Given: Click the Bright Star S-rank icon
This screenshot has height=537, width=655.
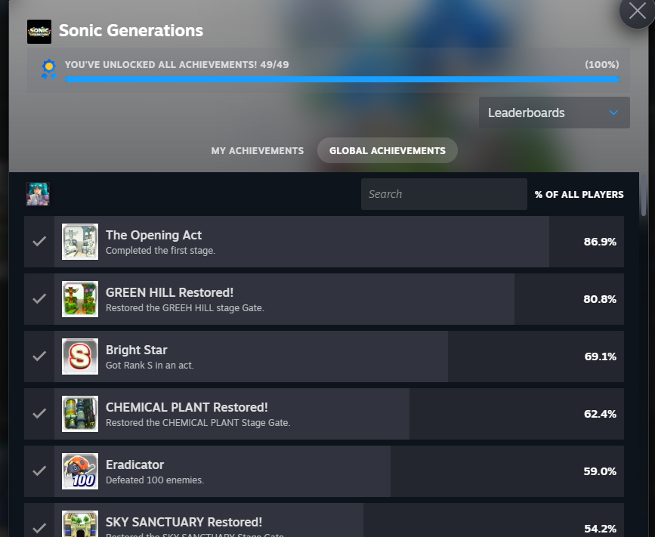Looking at the screenshot, I should click(80, 356).
